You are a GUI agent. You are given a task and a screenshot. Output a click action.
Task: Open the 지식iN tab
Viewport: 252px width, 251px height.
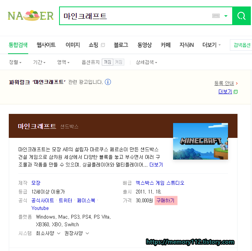click(186, 45)
